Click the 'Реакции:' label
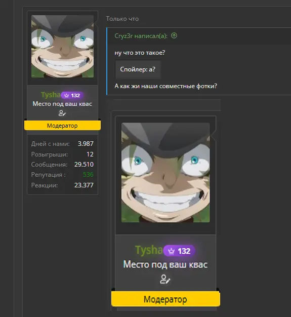The width and height of the screenshot is (291, 317). tap(45, 185)
